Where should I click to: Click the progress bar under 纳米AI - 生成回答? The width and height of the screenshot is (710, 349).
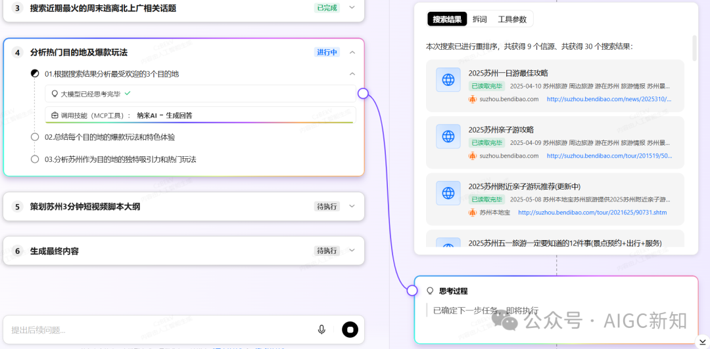[199, 122]
